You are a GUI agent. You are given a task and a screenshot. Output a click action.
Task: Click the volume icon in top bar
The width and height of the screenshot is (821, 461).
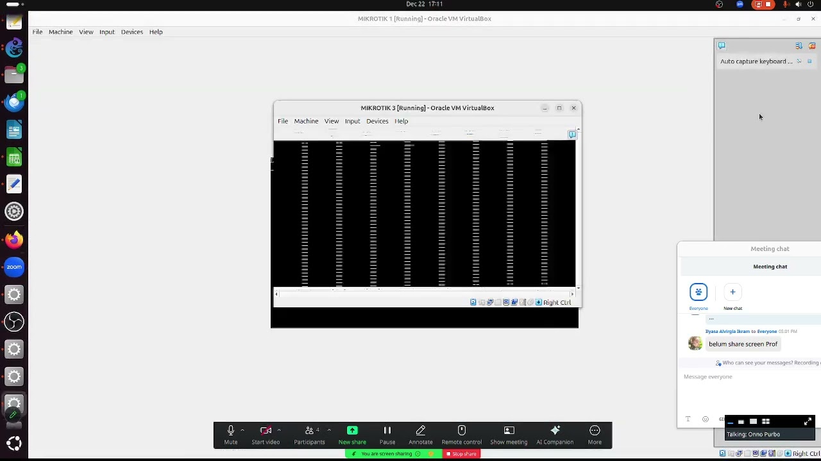pos(799,4)
